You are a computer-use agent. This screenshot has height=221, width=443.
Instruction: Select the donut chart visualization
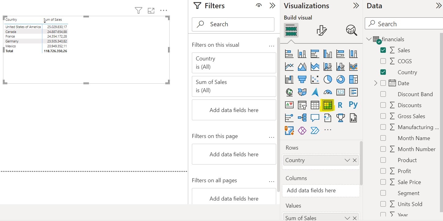coord(340,79)
